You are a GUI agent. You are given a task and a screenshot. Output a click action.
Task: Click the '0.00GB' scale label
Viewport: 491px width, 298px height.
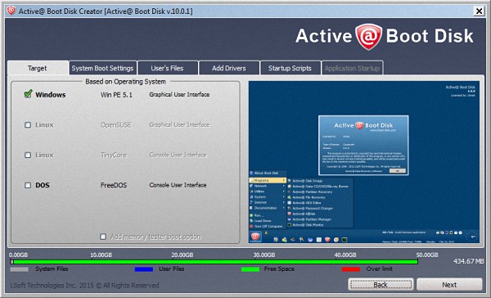pyautogui.click(x=18, y=255)
